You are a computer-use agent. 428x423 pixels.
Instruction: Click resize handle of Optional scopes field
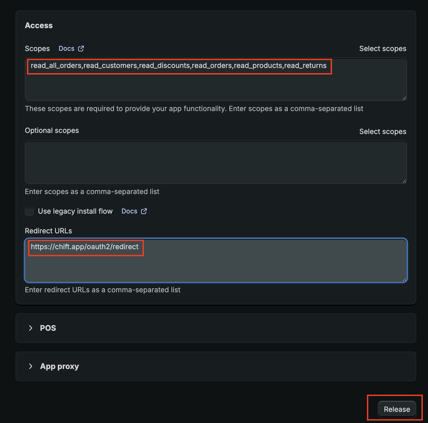(404, 181)
